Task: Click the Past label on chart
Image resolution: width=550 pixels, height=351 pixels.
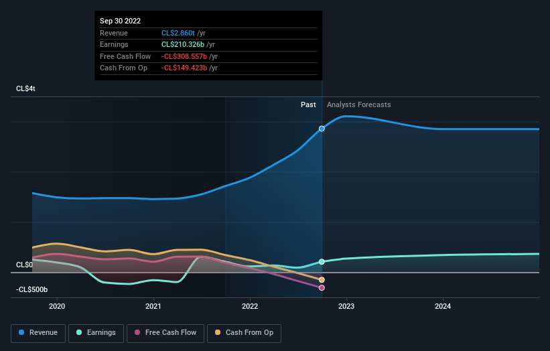Action: pos(308,104)
